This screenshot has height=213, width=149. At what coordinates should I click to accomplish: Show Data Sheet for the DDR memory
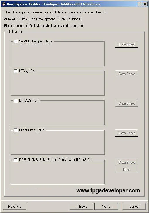pyautogui.click(x=127, y=163)
